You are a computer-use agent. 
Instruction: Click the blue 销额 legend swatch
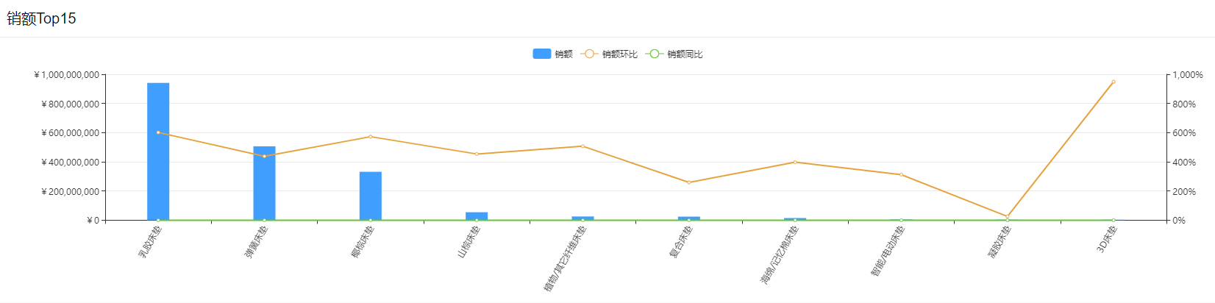(x=542, y=54)
